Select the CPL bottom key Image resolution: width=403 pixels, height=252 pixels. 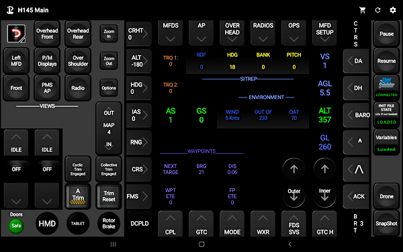(171, 224)
